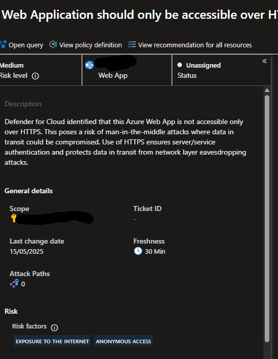Select View recommendation for all resources

pos(195,45)
